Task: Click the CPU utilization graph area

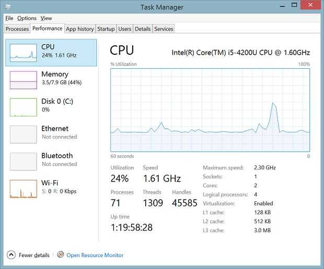Action: (210, 109)
